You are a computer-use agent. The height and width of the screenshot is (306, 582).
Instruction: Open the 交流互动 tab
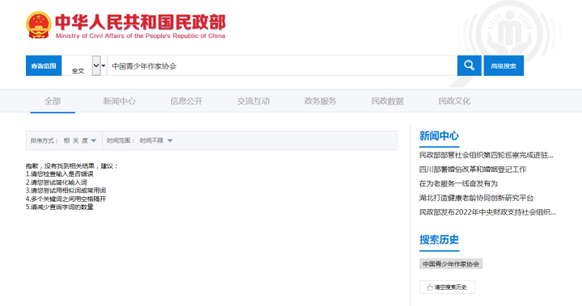click(254, 101)
